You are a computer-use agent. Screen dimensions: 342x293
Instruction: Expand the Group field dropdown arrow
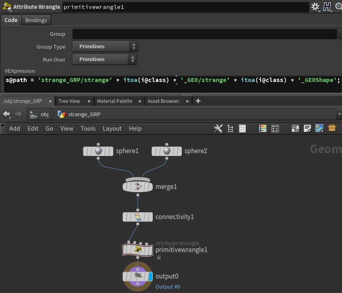click(x=339, y=34)
